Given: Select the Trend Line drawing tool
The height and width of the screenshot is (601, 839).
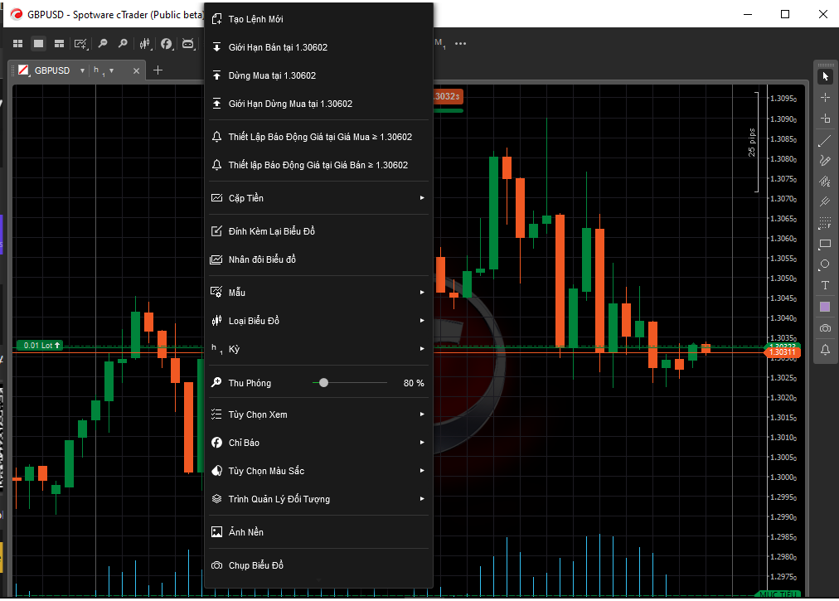Looking at the screenshot, I should (825, 140).
